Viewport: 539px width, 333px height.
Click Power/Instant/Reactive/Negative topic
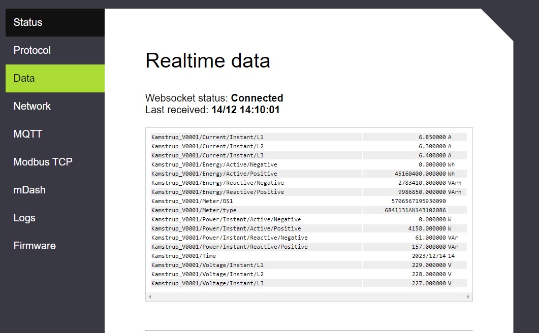pyautogui.click(x=230, y=238)
